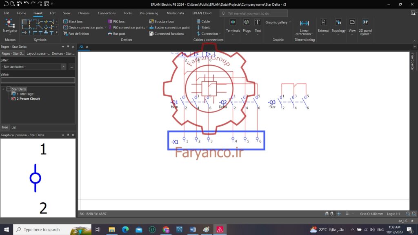The height and width of the screenshot is (235, 418).
Task: Pin the Graphical preview panel
Action: (68, 135)
